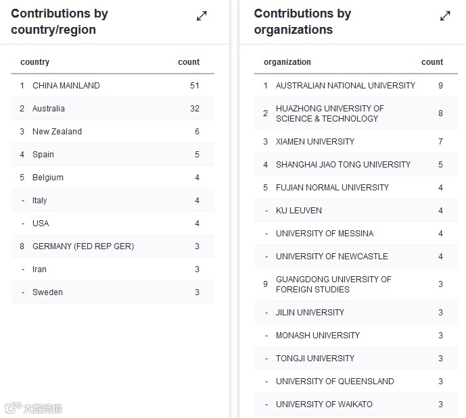Select HUAZHONG UNIVERSITY OF SCIENCE & TECHNOLOGY
Viewport: 466px width, 418px height.
click(x=330, y=113)
